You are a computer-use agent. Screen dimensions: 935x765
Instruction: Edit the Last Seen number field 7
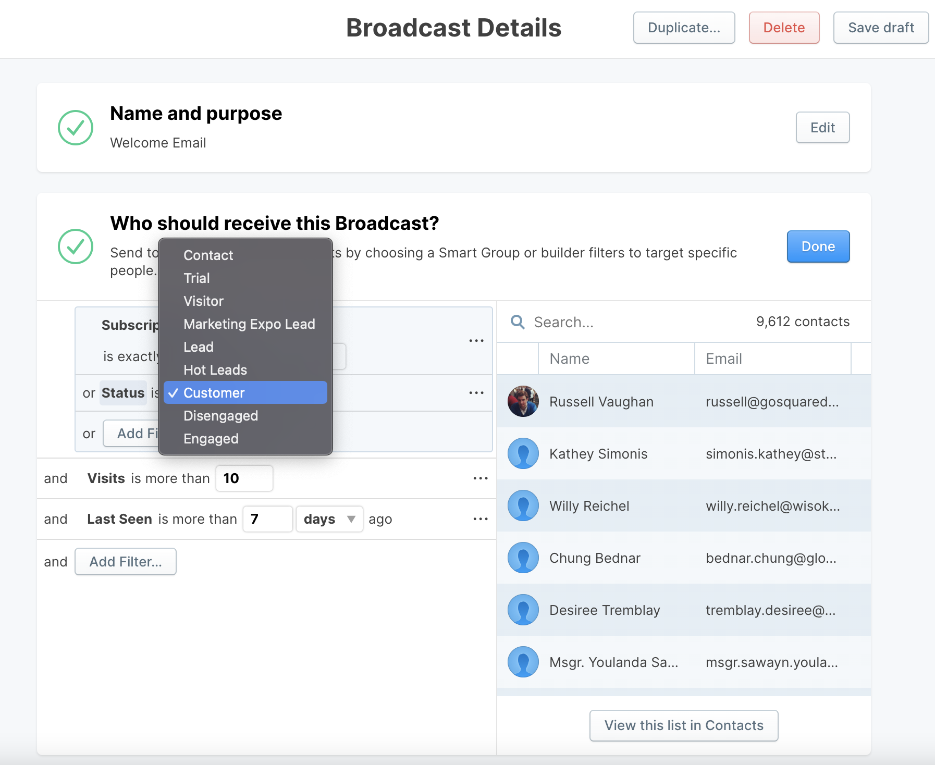tap(268, 519)
